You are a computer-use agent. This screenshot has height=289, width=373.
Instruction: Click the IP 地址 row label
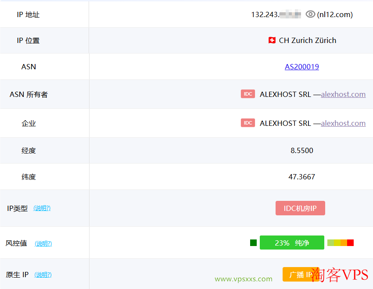click(x=28, y=15)
